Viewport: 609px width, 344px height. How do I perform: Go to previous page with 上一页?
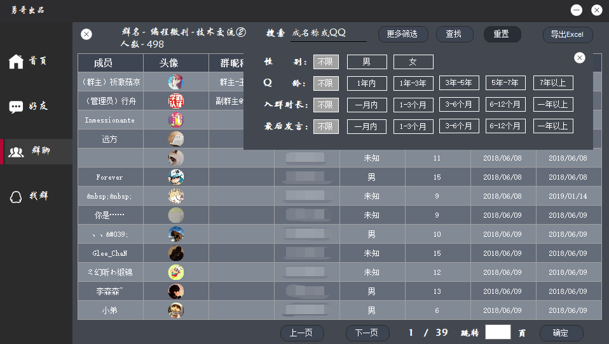(x=302, y=333)
